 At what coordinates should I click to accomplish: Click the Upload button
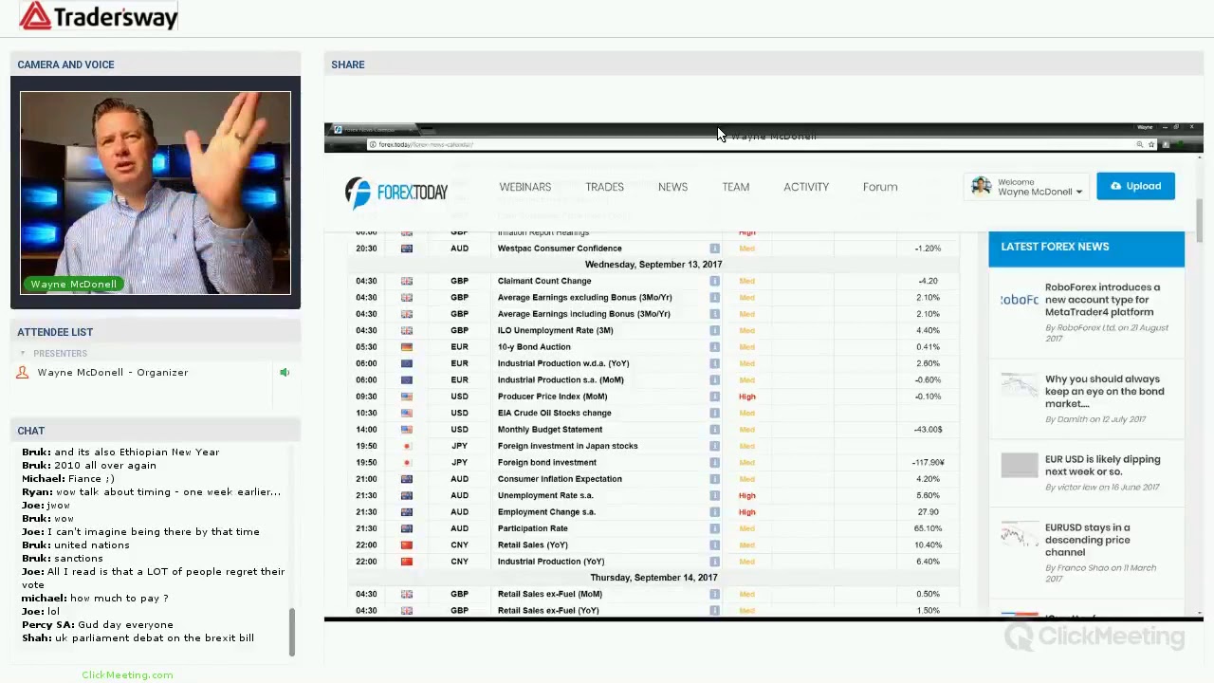tap(1135, 186)
